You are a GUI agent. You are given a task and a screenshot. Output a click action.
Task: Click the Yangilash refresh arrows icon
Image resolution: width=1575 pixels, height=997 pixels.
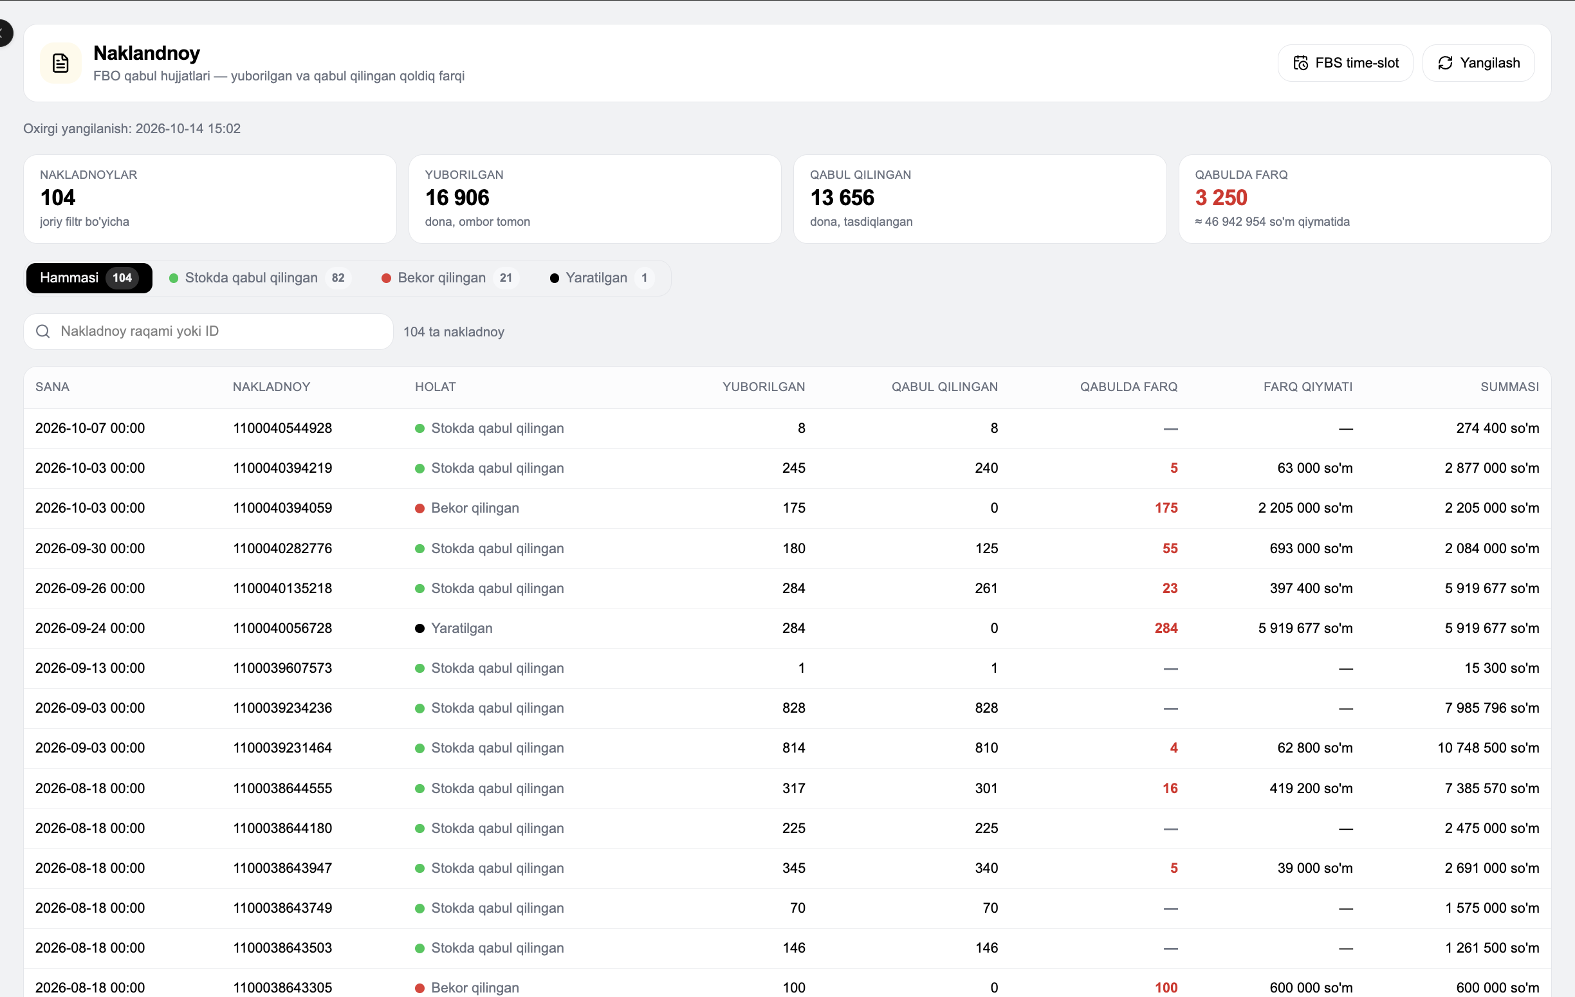1445,63
